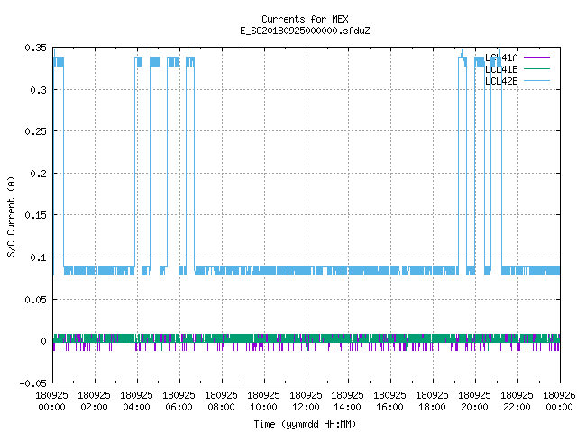Click the 02:00 time tick label
577x432 pixels.
pyautogui.click(x=94, y=407)
